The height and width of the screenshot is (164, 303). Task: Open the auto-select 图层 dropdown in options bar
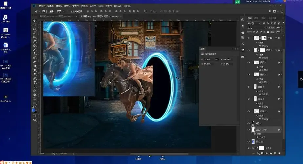click(61, 11)
